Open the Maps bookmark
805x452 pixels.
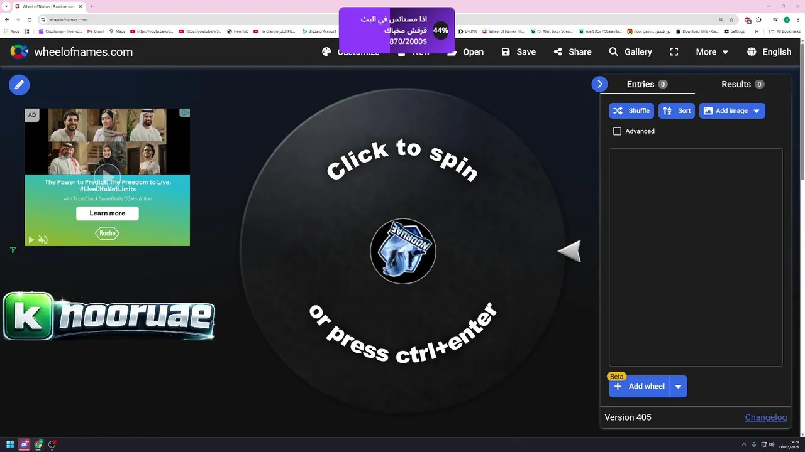(117, 31)
